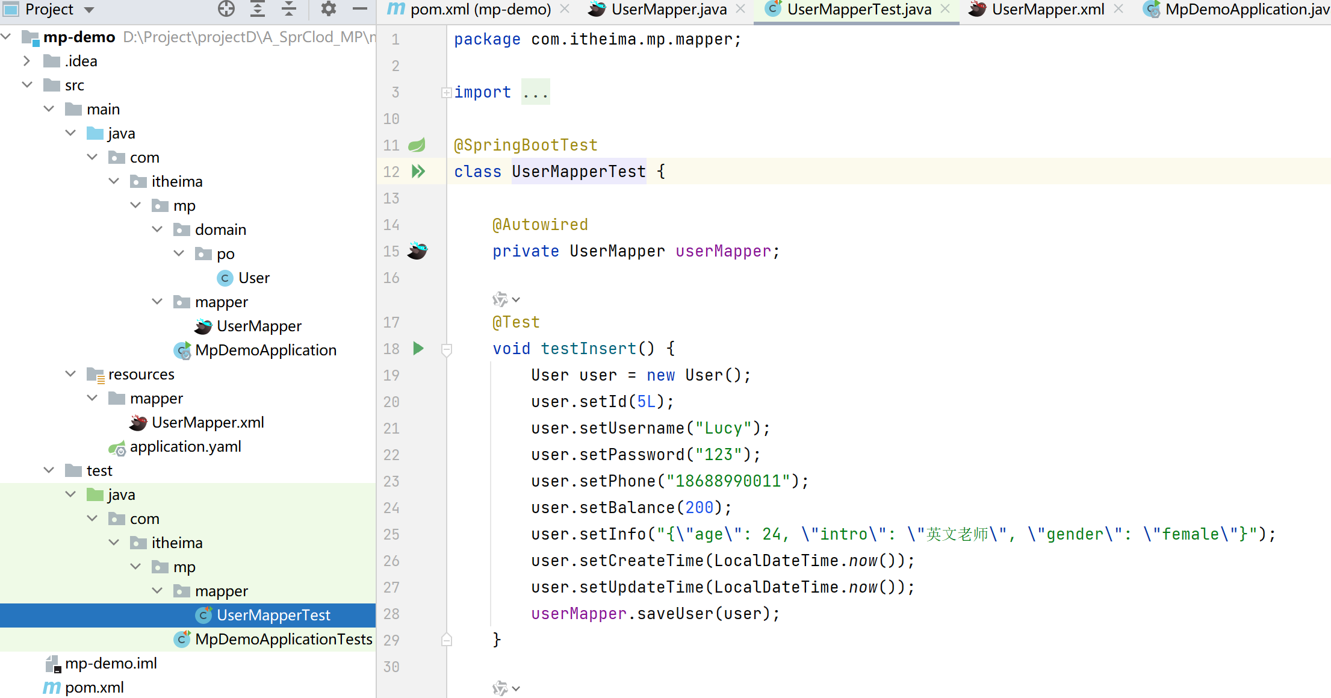
Task: Expand the .idea folder
Action: [26, 61]
